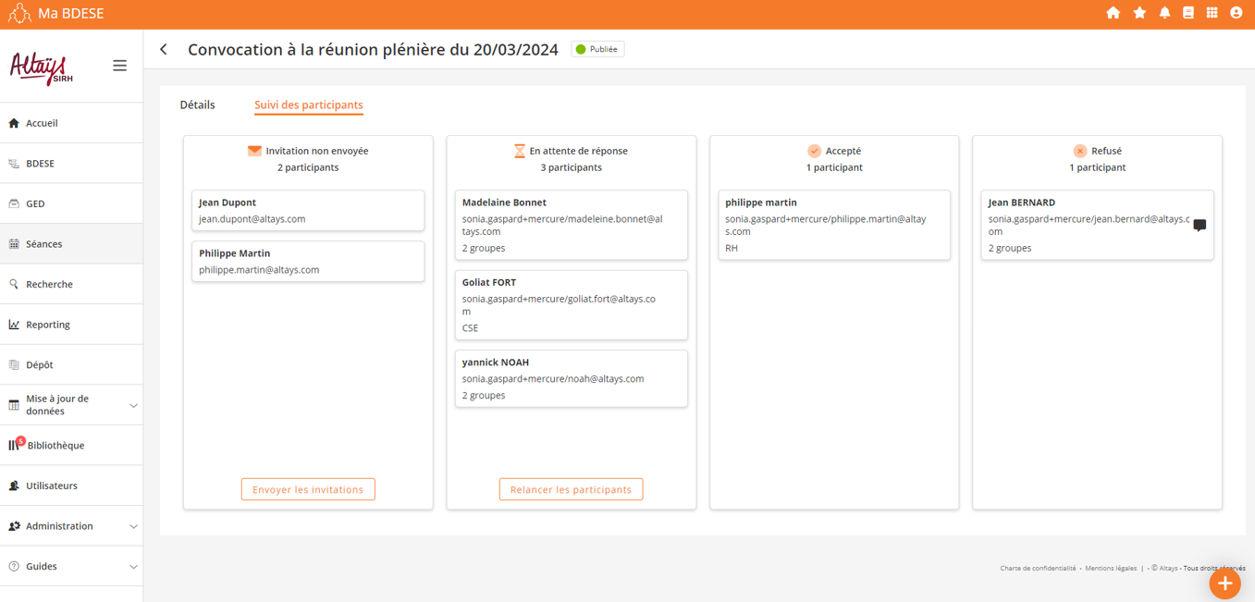Click the back arrow beside Convocation title
The image size is (1255, 602).
pyautogui.click(x=164, y=49)
